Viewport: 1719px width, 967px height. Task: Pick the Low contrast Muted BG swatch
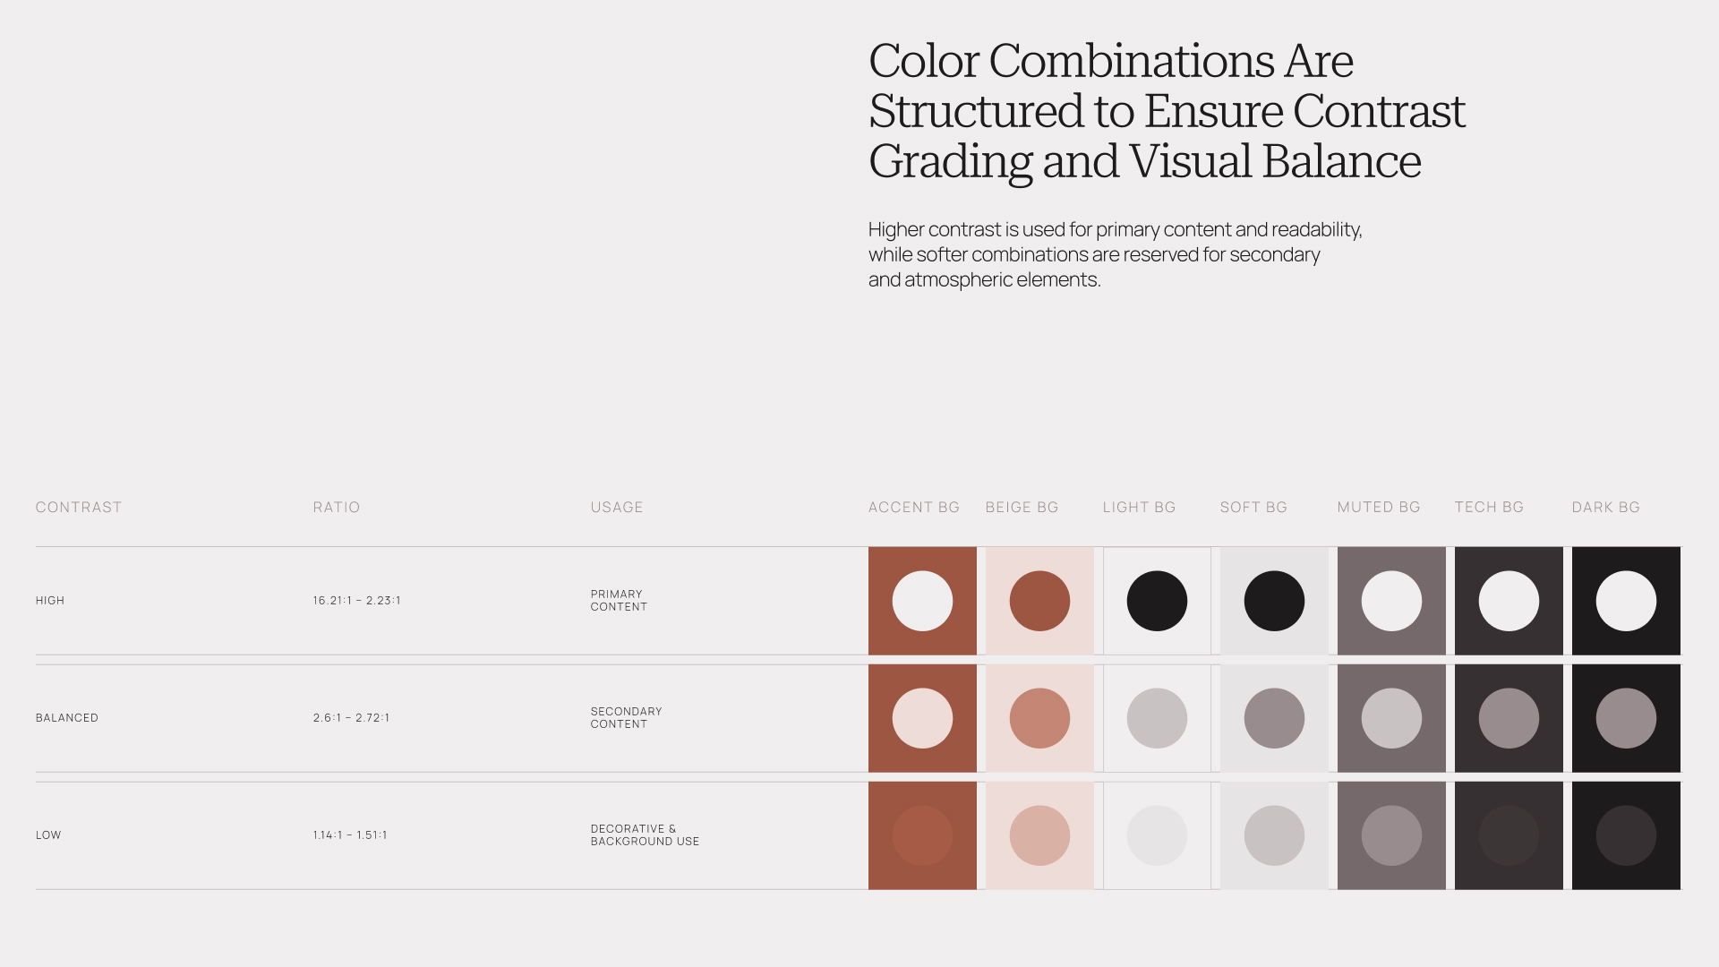coord(1391,835)
